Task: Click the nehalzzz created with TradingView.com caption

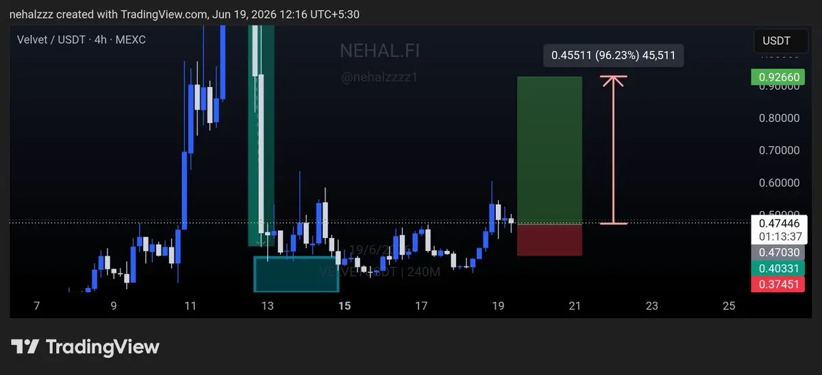Action: (x=184, y=14)
